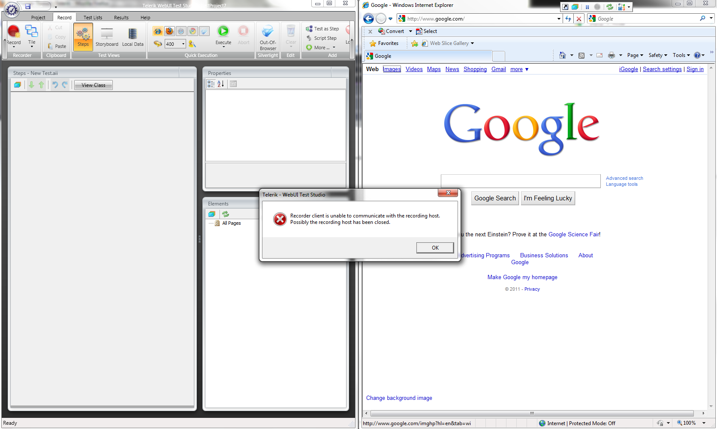Click the Print icon in IE
Screen dimensions: 717x429
(612, 55)
